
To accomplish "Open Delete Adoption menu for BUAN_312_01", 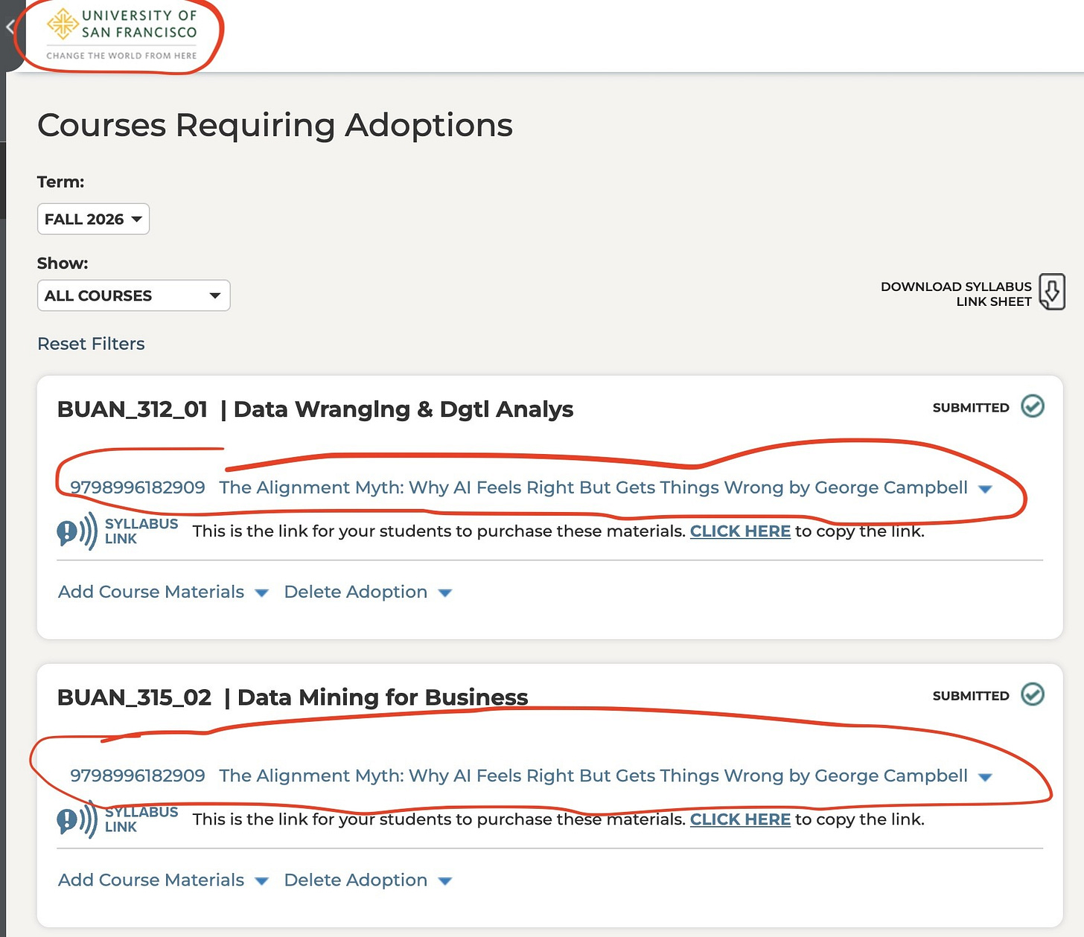I will (368, 592).
